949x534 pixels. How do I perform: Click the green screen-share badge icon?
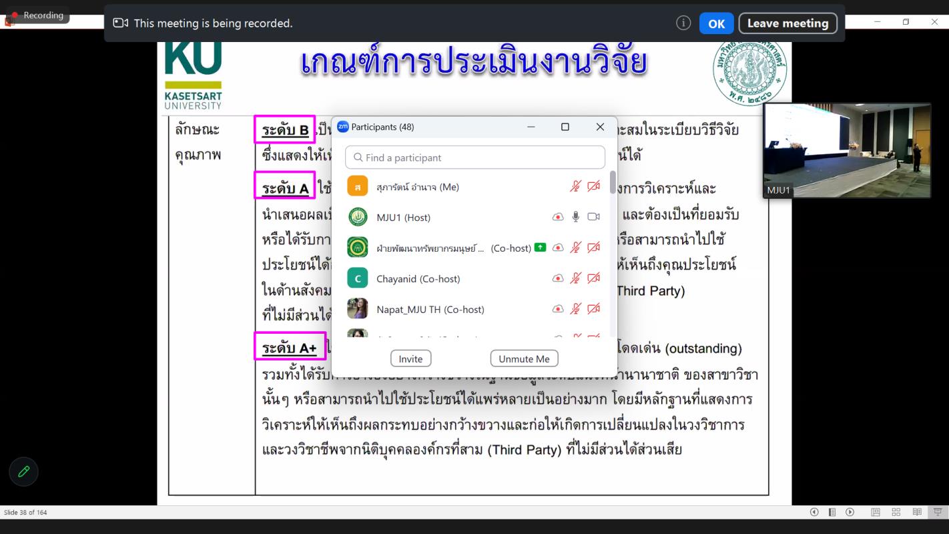[540, 248]
